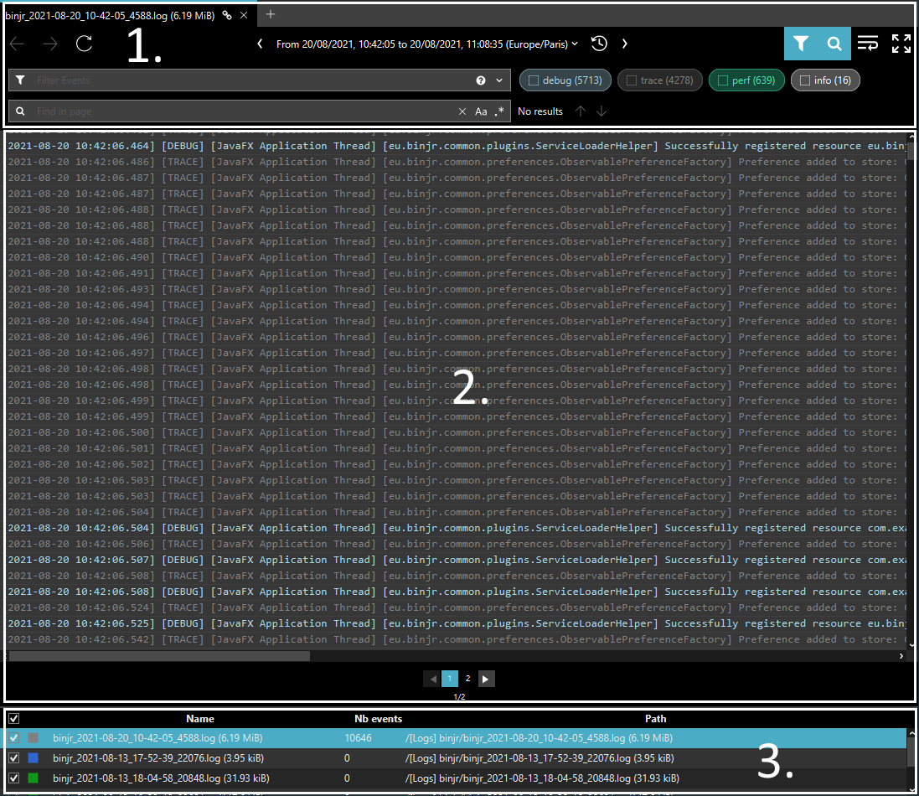Toggle regular expression search mode

coord(499,111)
